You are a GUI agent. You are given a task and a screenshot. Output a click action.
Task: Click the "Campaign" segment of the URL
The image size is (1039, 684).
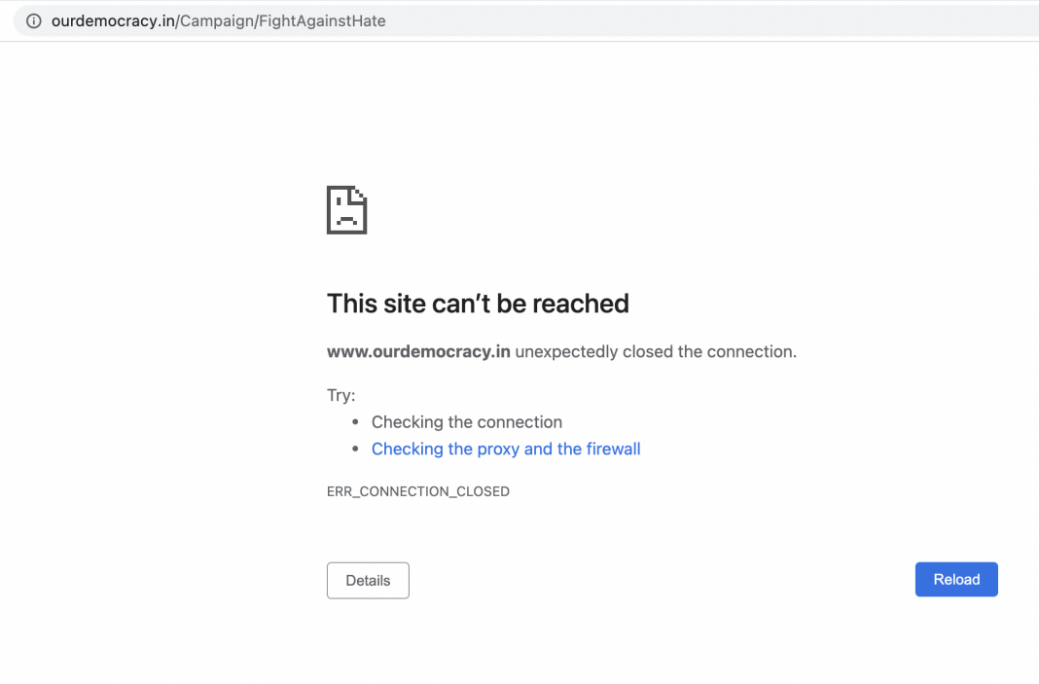tap(216, 20)
